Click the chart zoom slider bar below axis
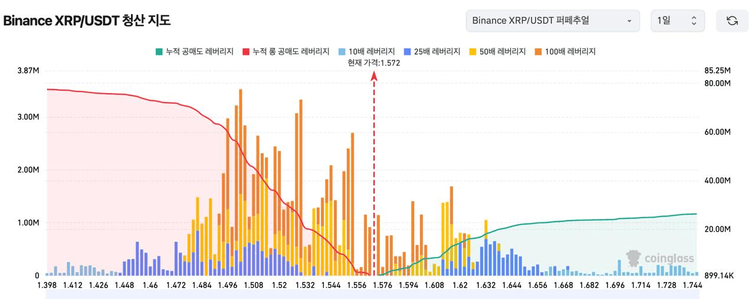Screen dimensions: 755x299 [x=372, y=295]
